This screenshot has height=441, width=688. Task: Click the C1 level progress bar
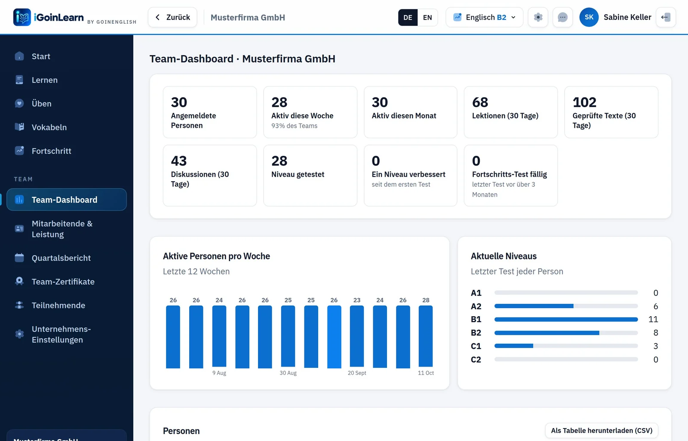(566, 346)
